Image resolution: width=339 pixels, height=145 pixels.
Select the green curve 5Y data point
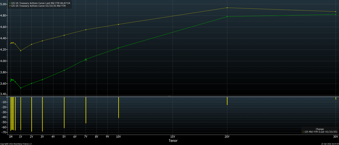point(64,70)
